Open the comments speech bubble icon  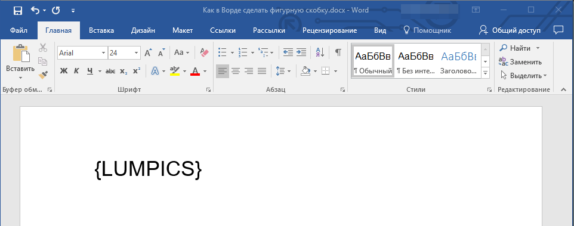click(558, 30)
